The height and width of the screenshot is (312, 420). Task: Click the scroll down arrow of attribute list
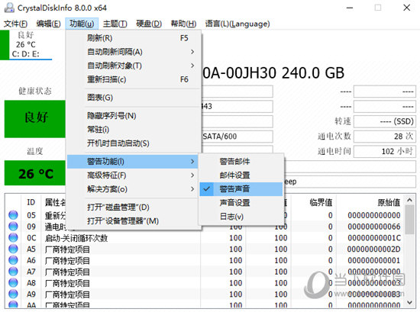pyautogui.click(x=409, y=302)
